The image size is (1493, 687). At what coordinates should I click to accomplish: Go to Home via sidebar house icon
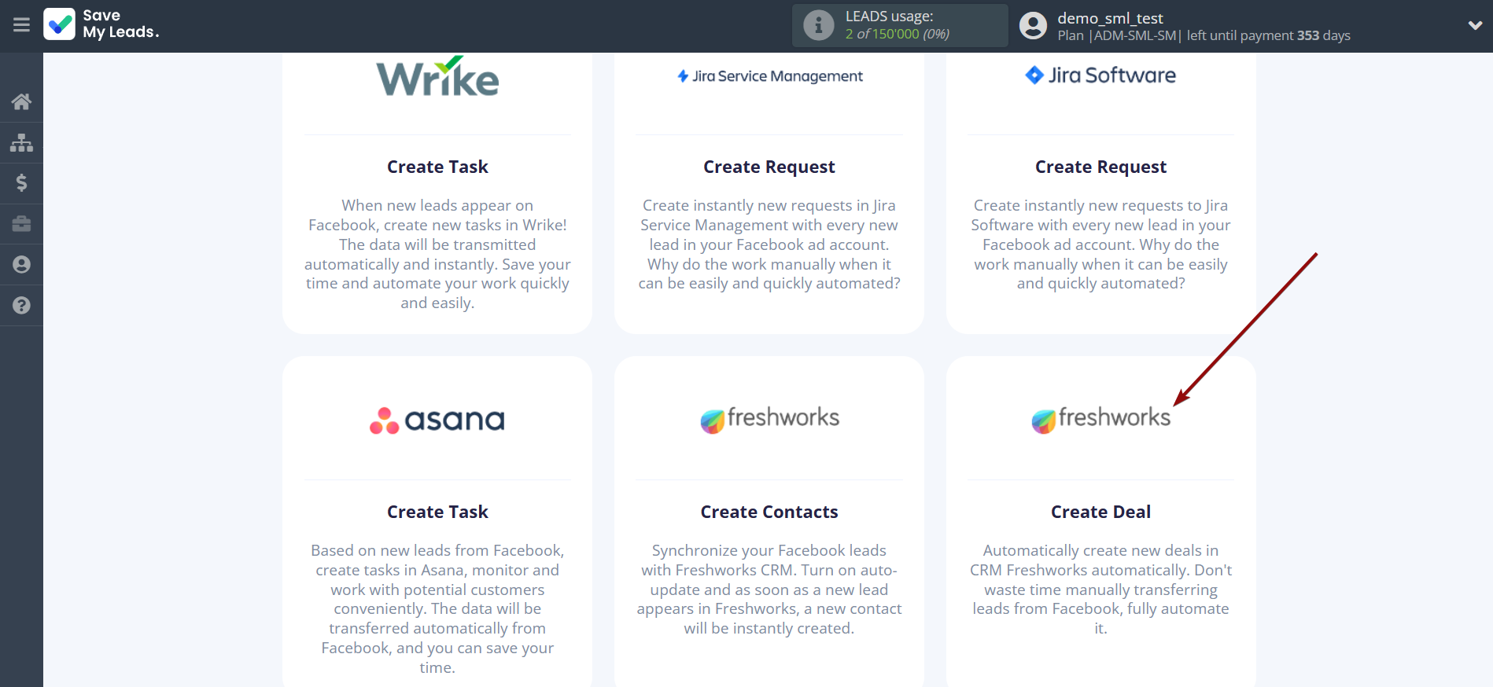21,101
